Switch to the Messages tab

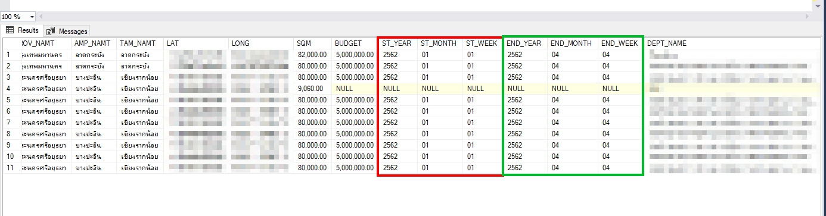click(67, 31)
